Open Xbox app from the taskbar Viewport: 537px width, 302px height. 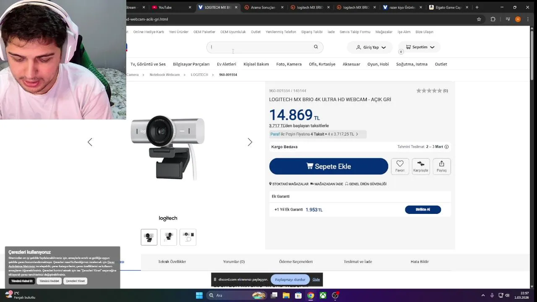(323, 295)
